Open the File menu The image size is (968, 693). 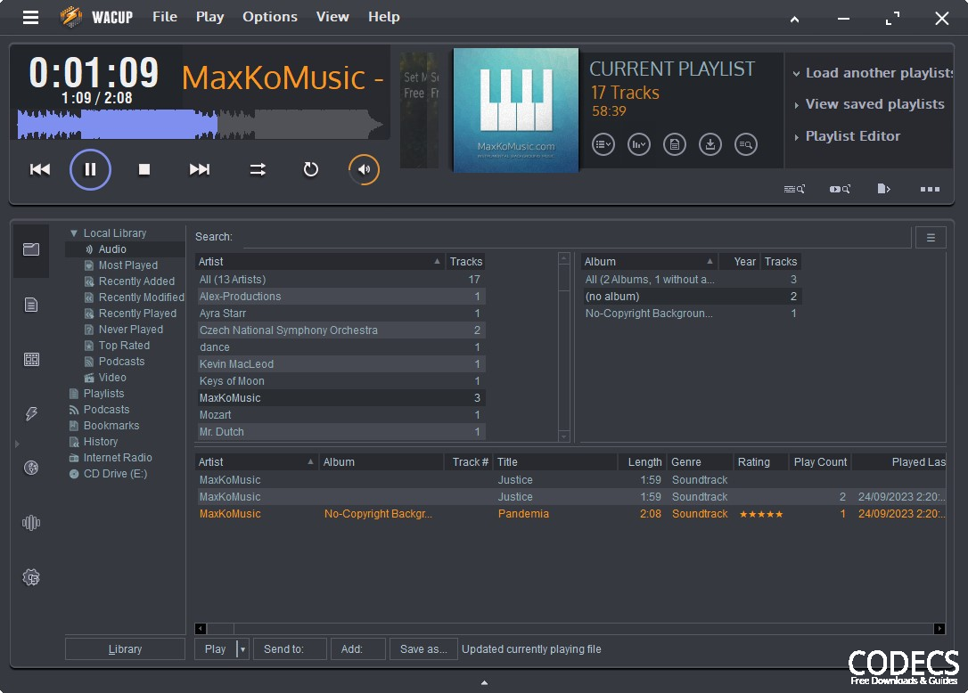point(165,17)
